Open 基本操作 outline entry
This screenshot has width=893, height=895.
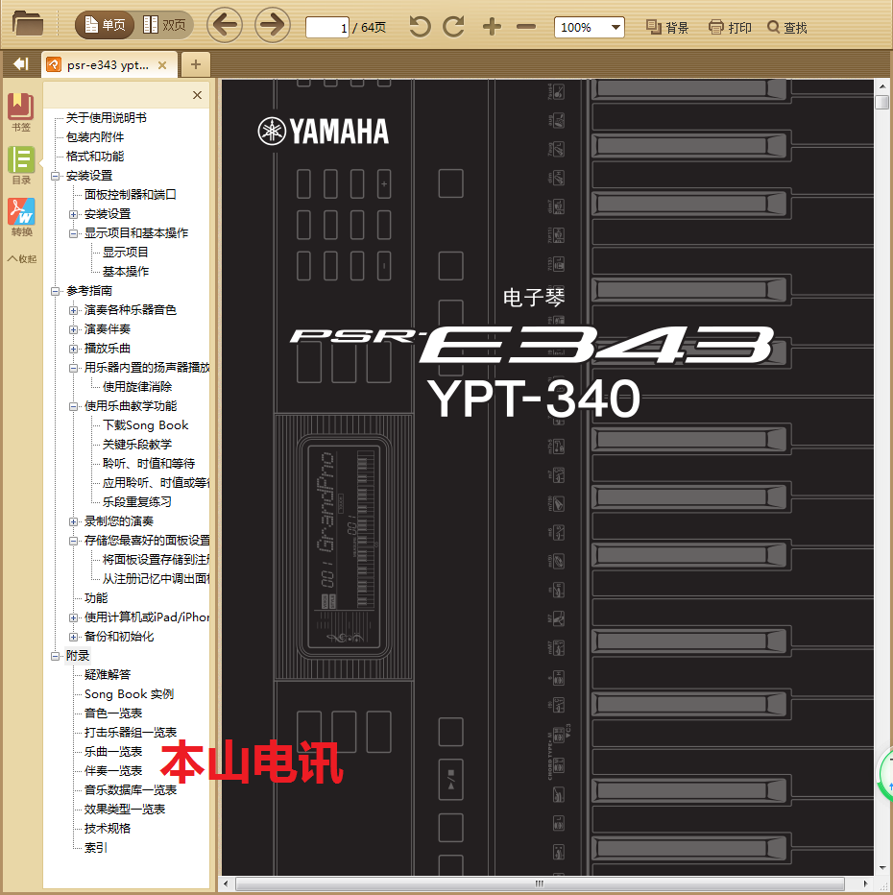(126, 272)
